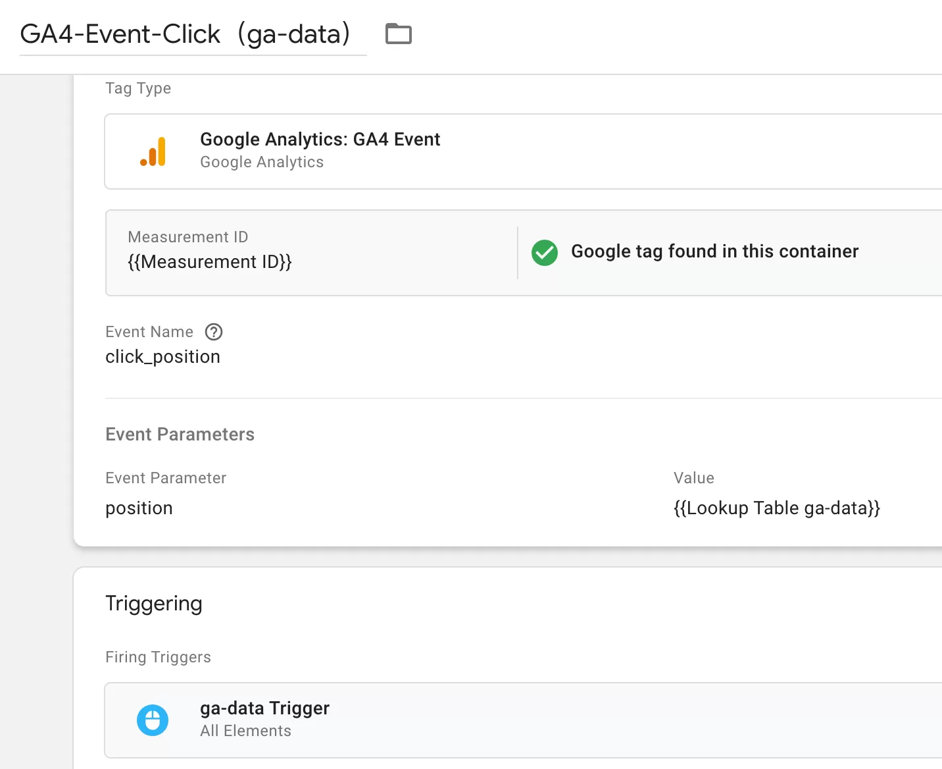The image size is (942, 769).
Task: Click the All Elements trigger type text
Action: [245, 731]
